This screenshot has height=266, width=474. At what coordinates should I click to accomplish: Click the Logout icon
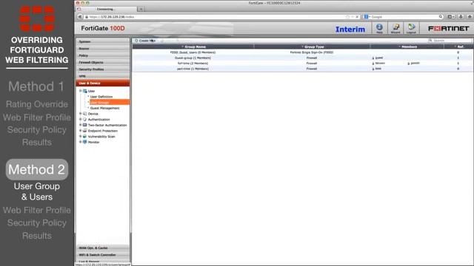[411, 29]
